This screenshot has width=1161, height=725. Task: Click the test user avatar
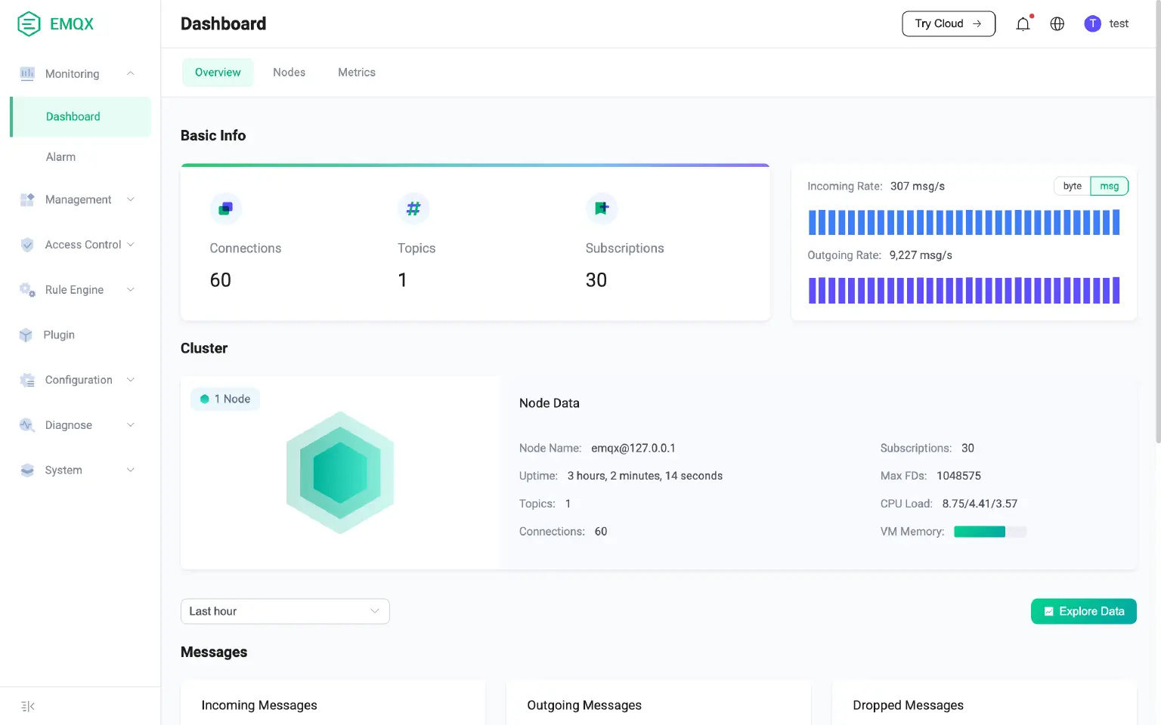tap(1092, 24)
